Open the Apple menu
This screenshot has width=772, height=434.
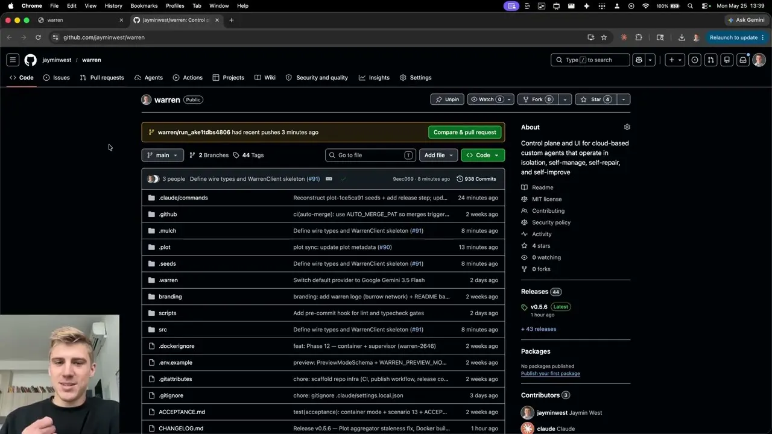(x=10, y=6)
